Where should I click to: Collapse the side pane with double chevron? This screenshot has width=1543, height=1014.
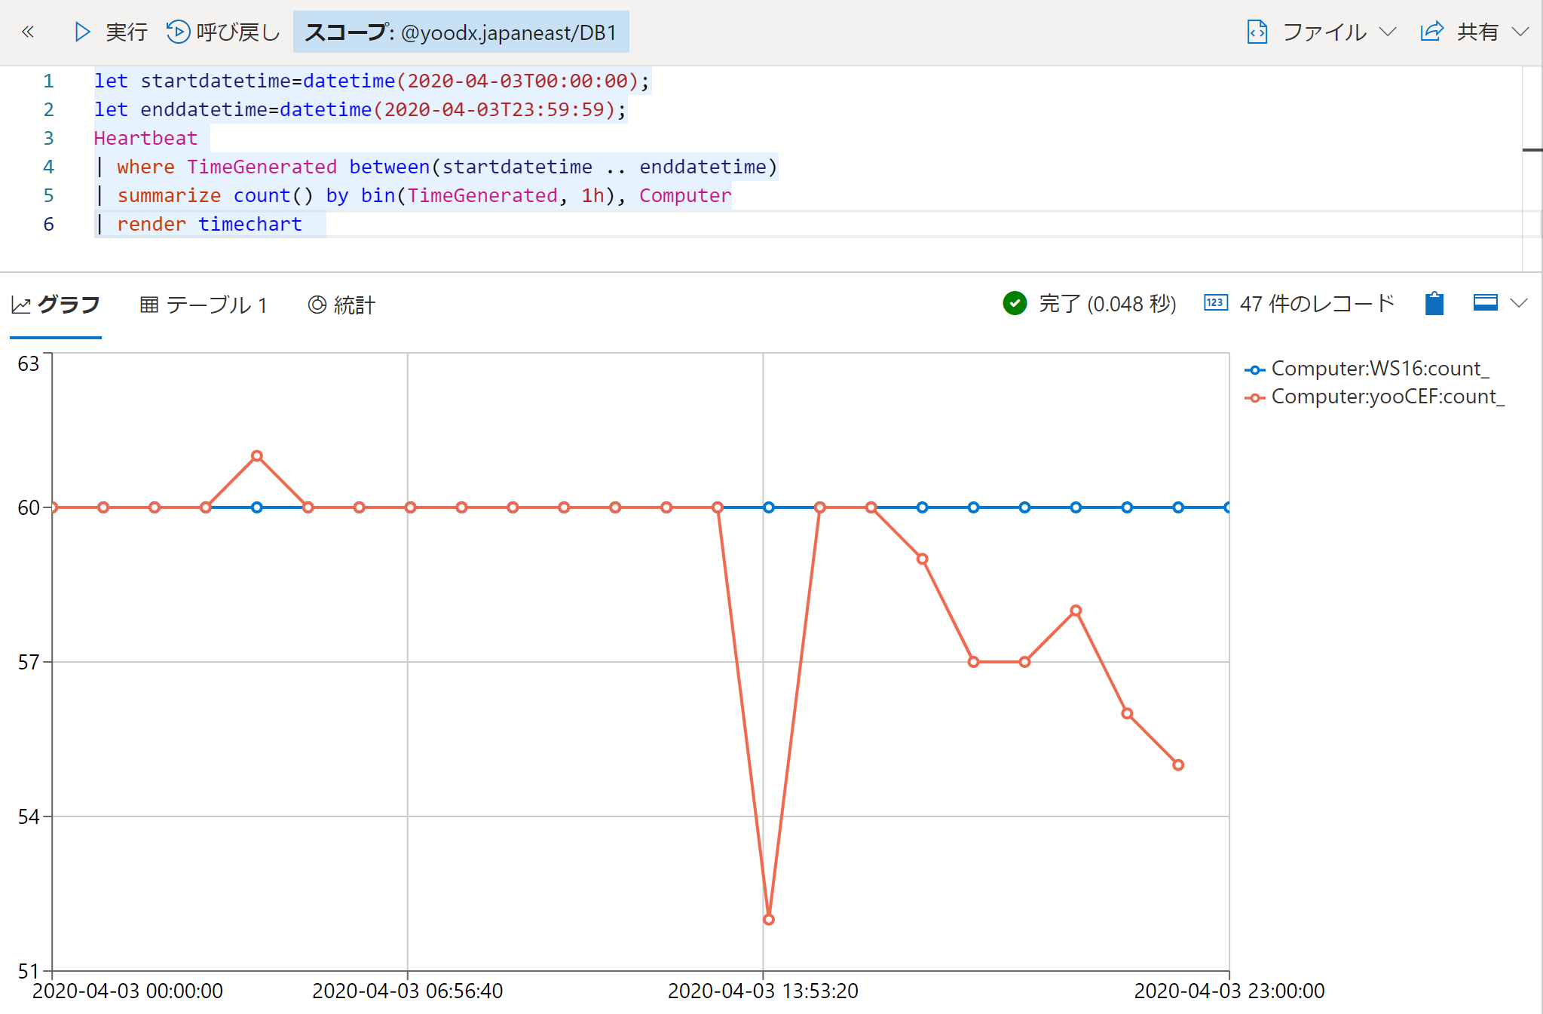[28, 32]
